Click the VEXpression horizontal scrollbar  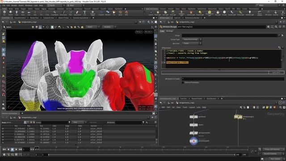(x=219, y=70)
